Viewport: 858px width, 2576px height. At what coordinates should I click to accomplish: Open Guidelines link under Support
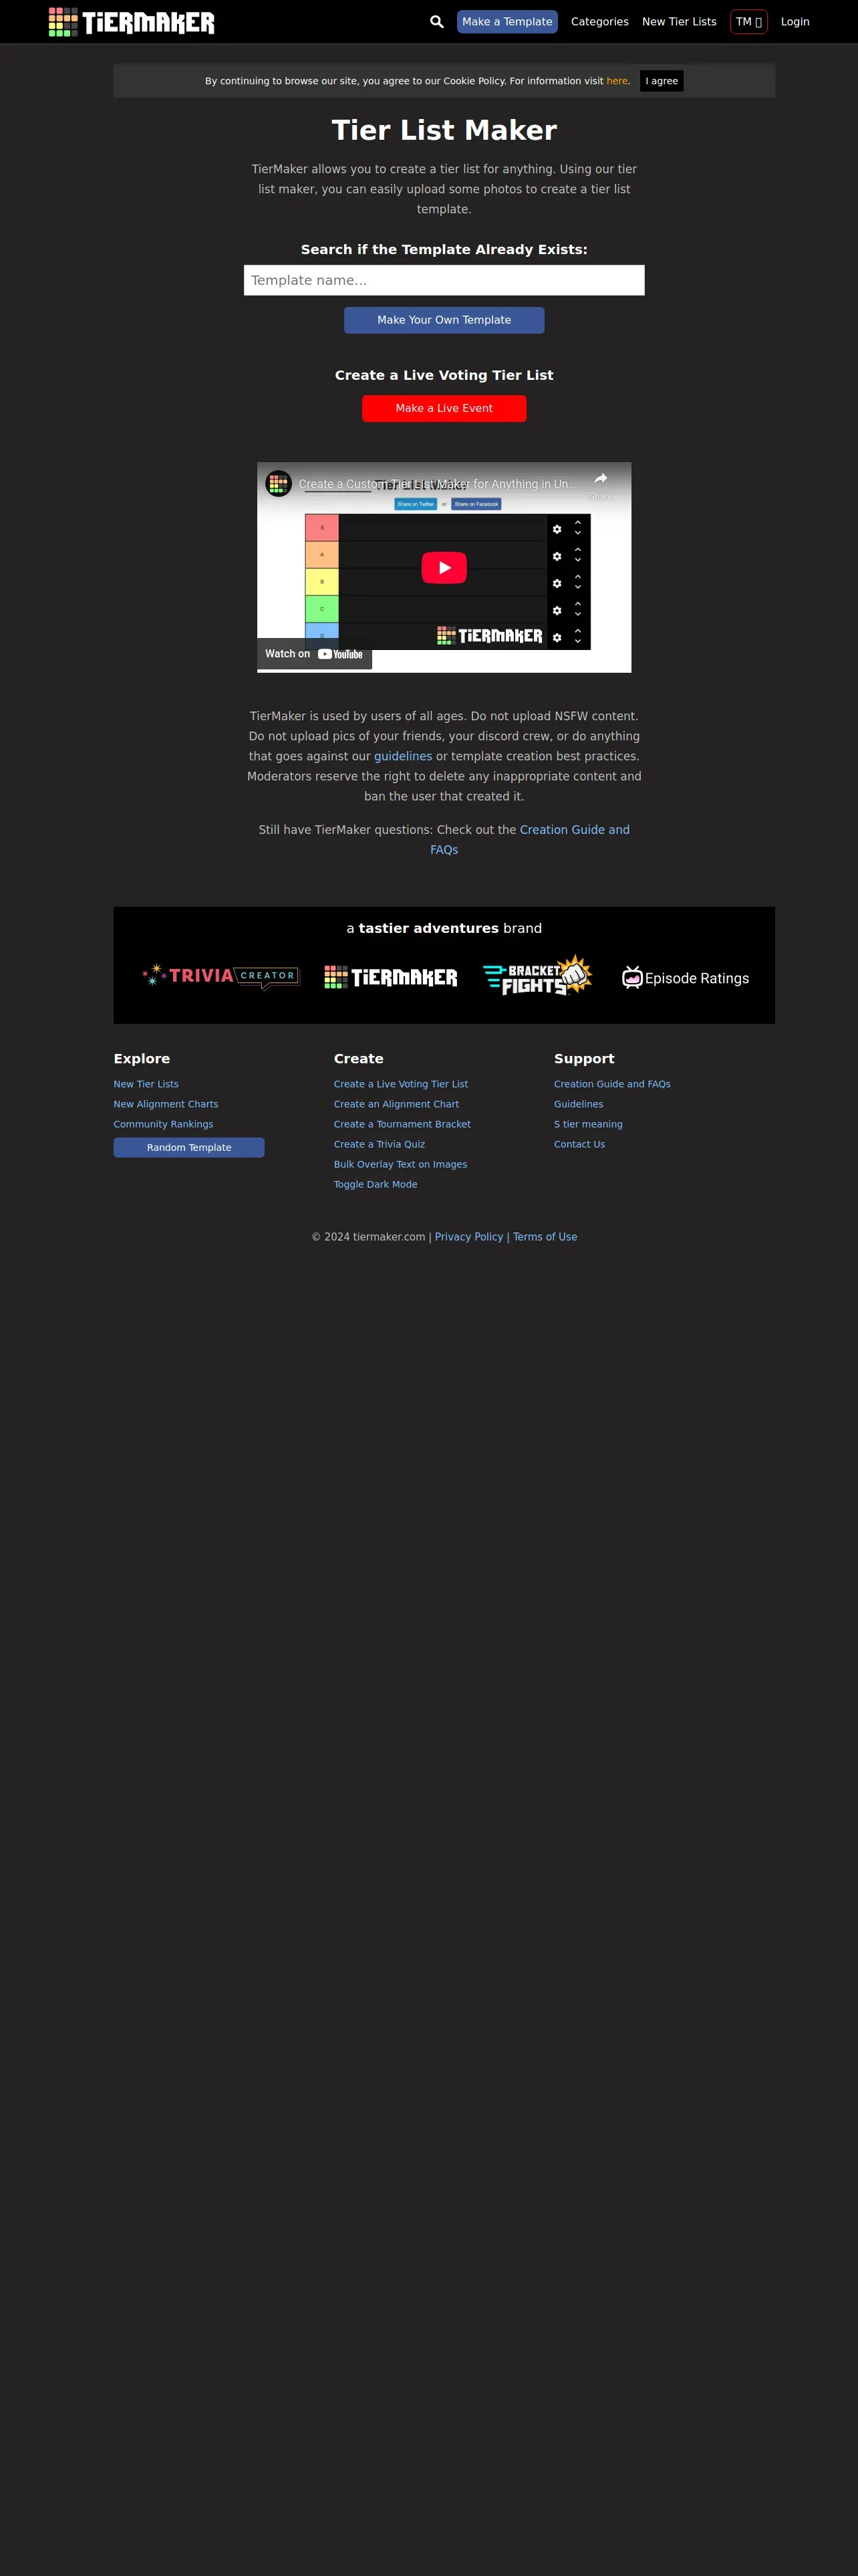(578, 1104)
